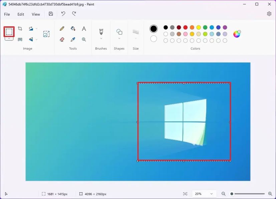276x199 pixels.
Task: Crop the image to the selection
Action: click(x=20, y=29)
